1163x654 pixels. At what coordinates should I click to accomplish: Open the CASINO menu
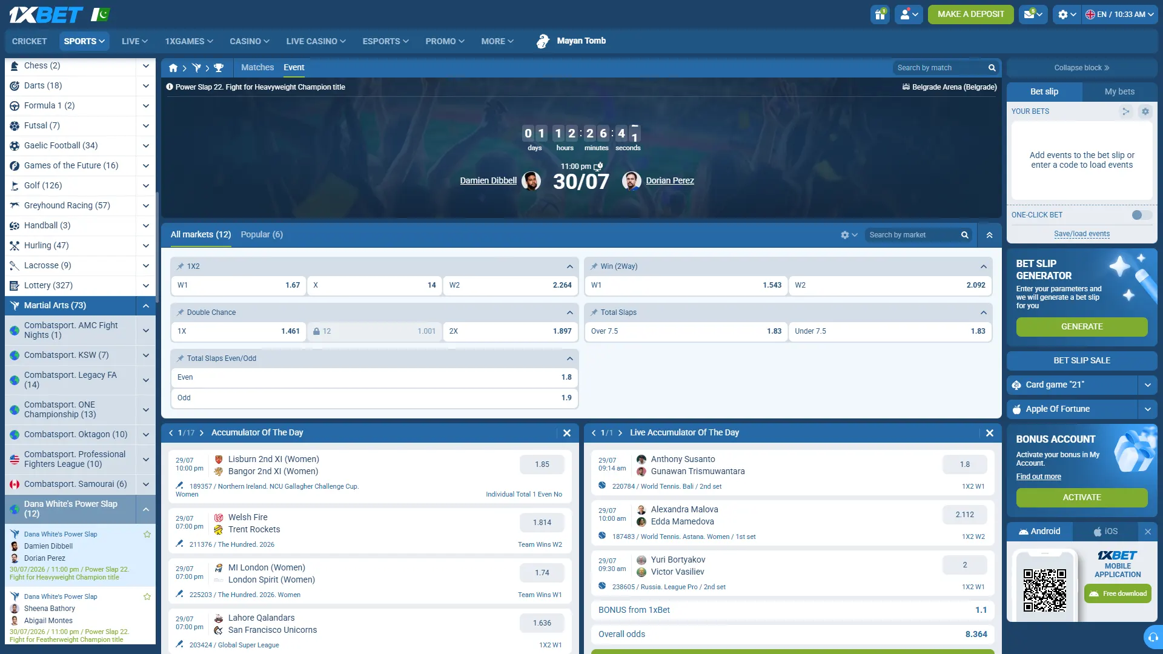[x=249, y=41]
